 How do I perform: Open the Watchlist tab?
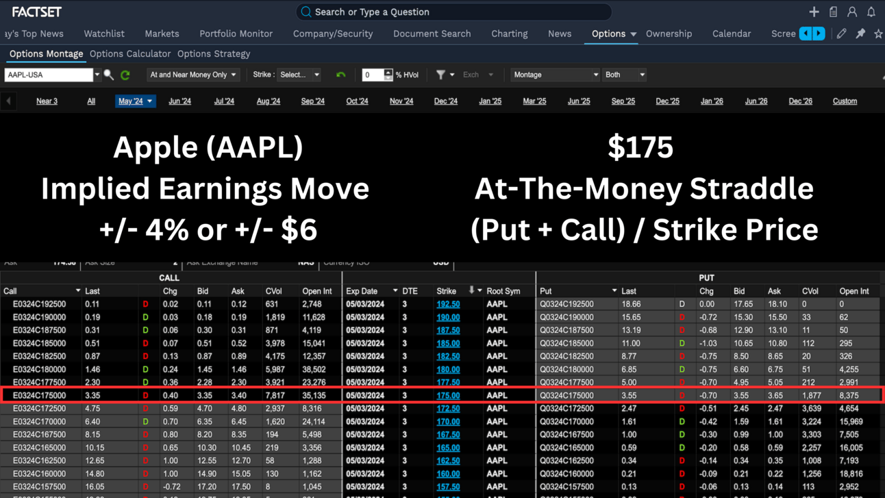click(104, 34)
